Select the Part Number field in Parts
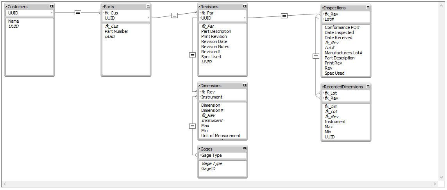 click(x=116, y=31)
